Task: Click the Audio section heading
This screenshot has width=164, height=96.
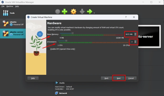Action: click(x=62, y=83)
